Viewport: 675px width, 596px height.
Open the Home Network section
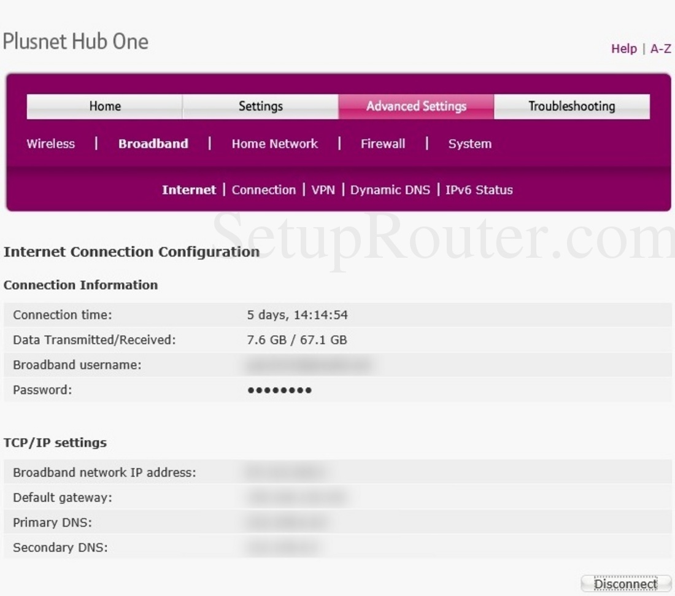coord(274,144)
